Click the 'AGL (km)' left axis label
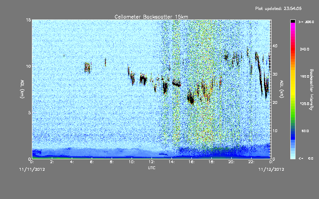This screenshot has height=199, width=319. pos(22,89)
